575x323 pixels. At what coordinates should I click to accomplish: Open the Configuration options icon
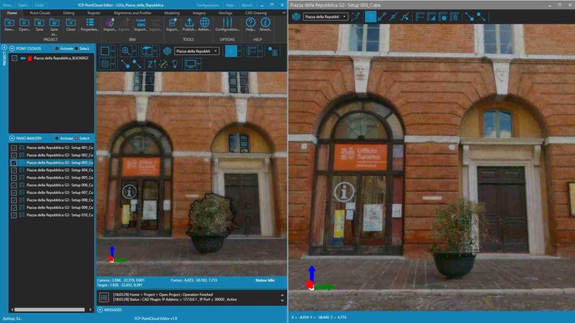(227, 25)
